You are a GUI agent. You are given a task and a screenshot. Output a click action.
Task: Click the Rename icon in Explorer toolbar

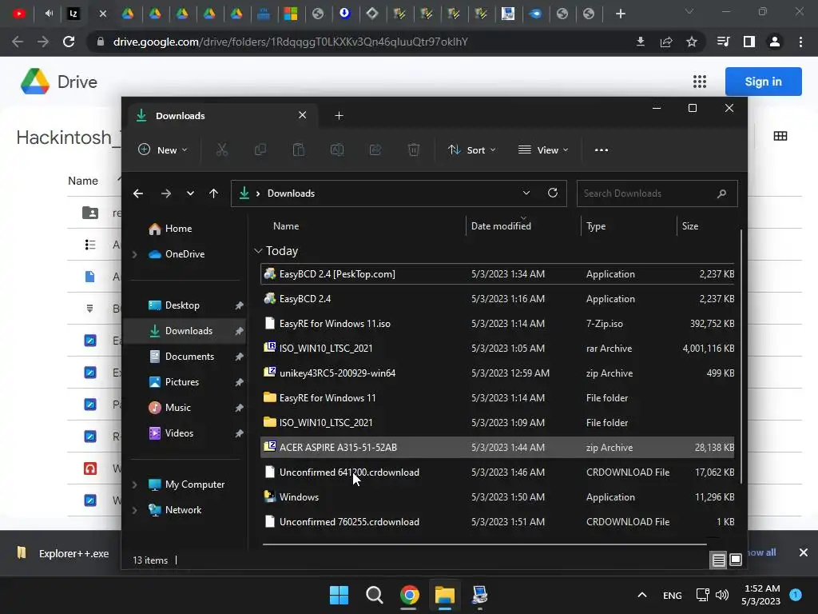337,150
